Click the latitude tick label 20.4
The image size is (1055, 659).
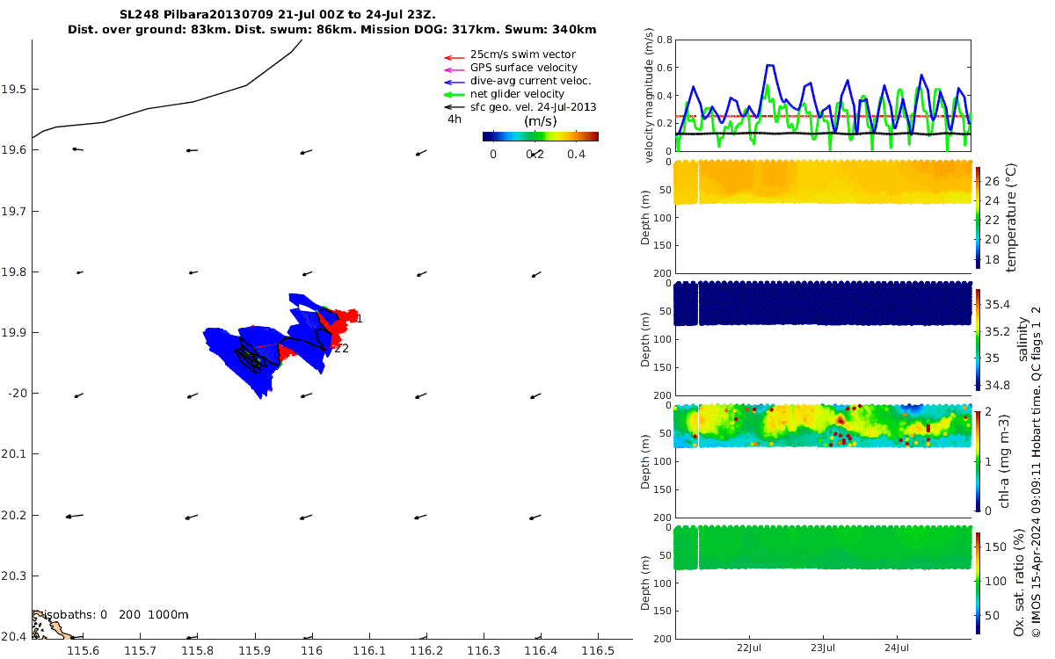tap(14, 636)
